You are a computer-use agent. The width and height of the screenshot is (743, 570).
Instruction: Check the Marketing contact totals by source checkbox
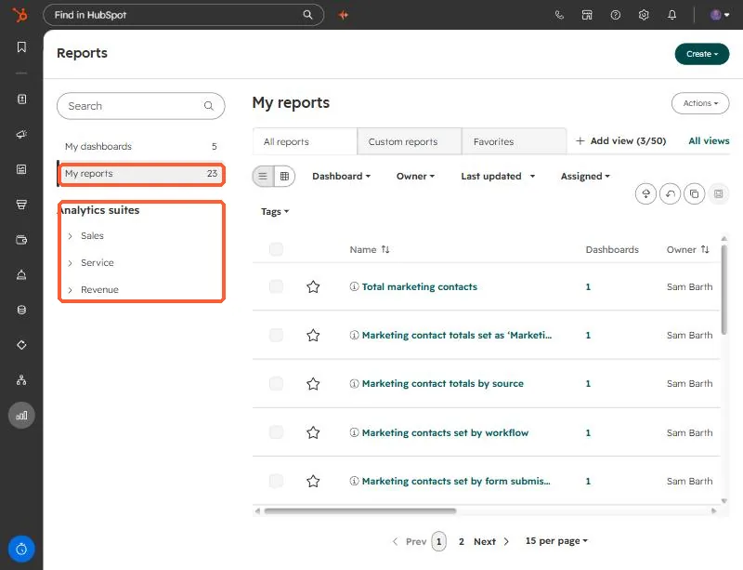click(x=276, y=383)
